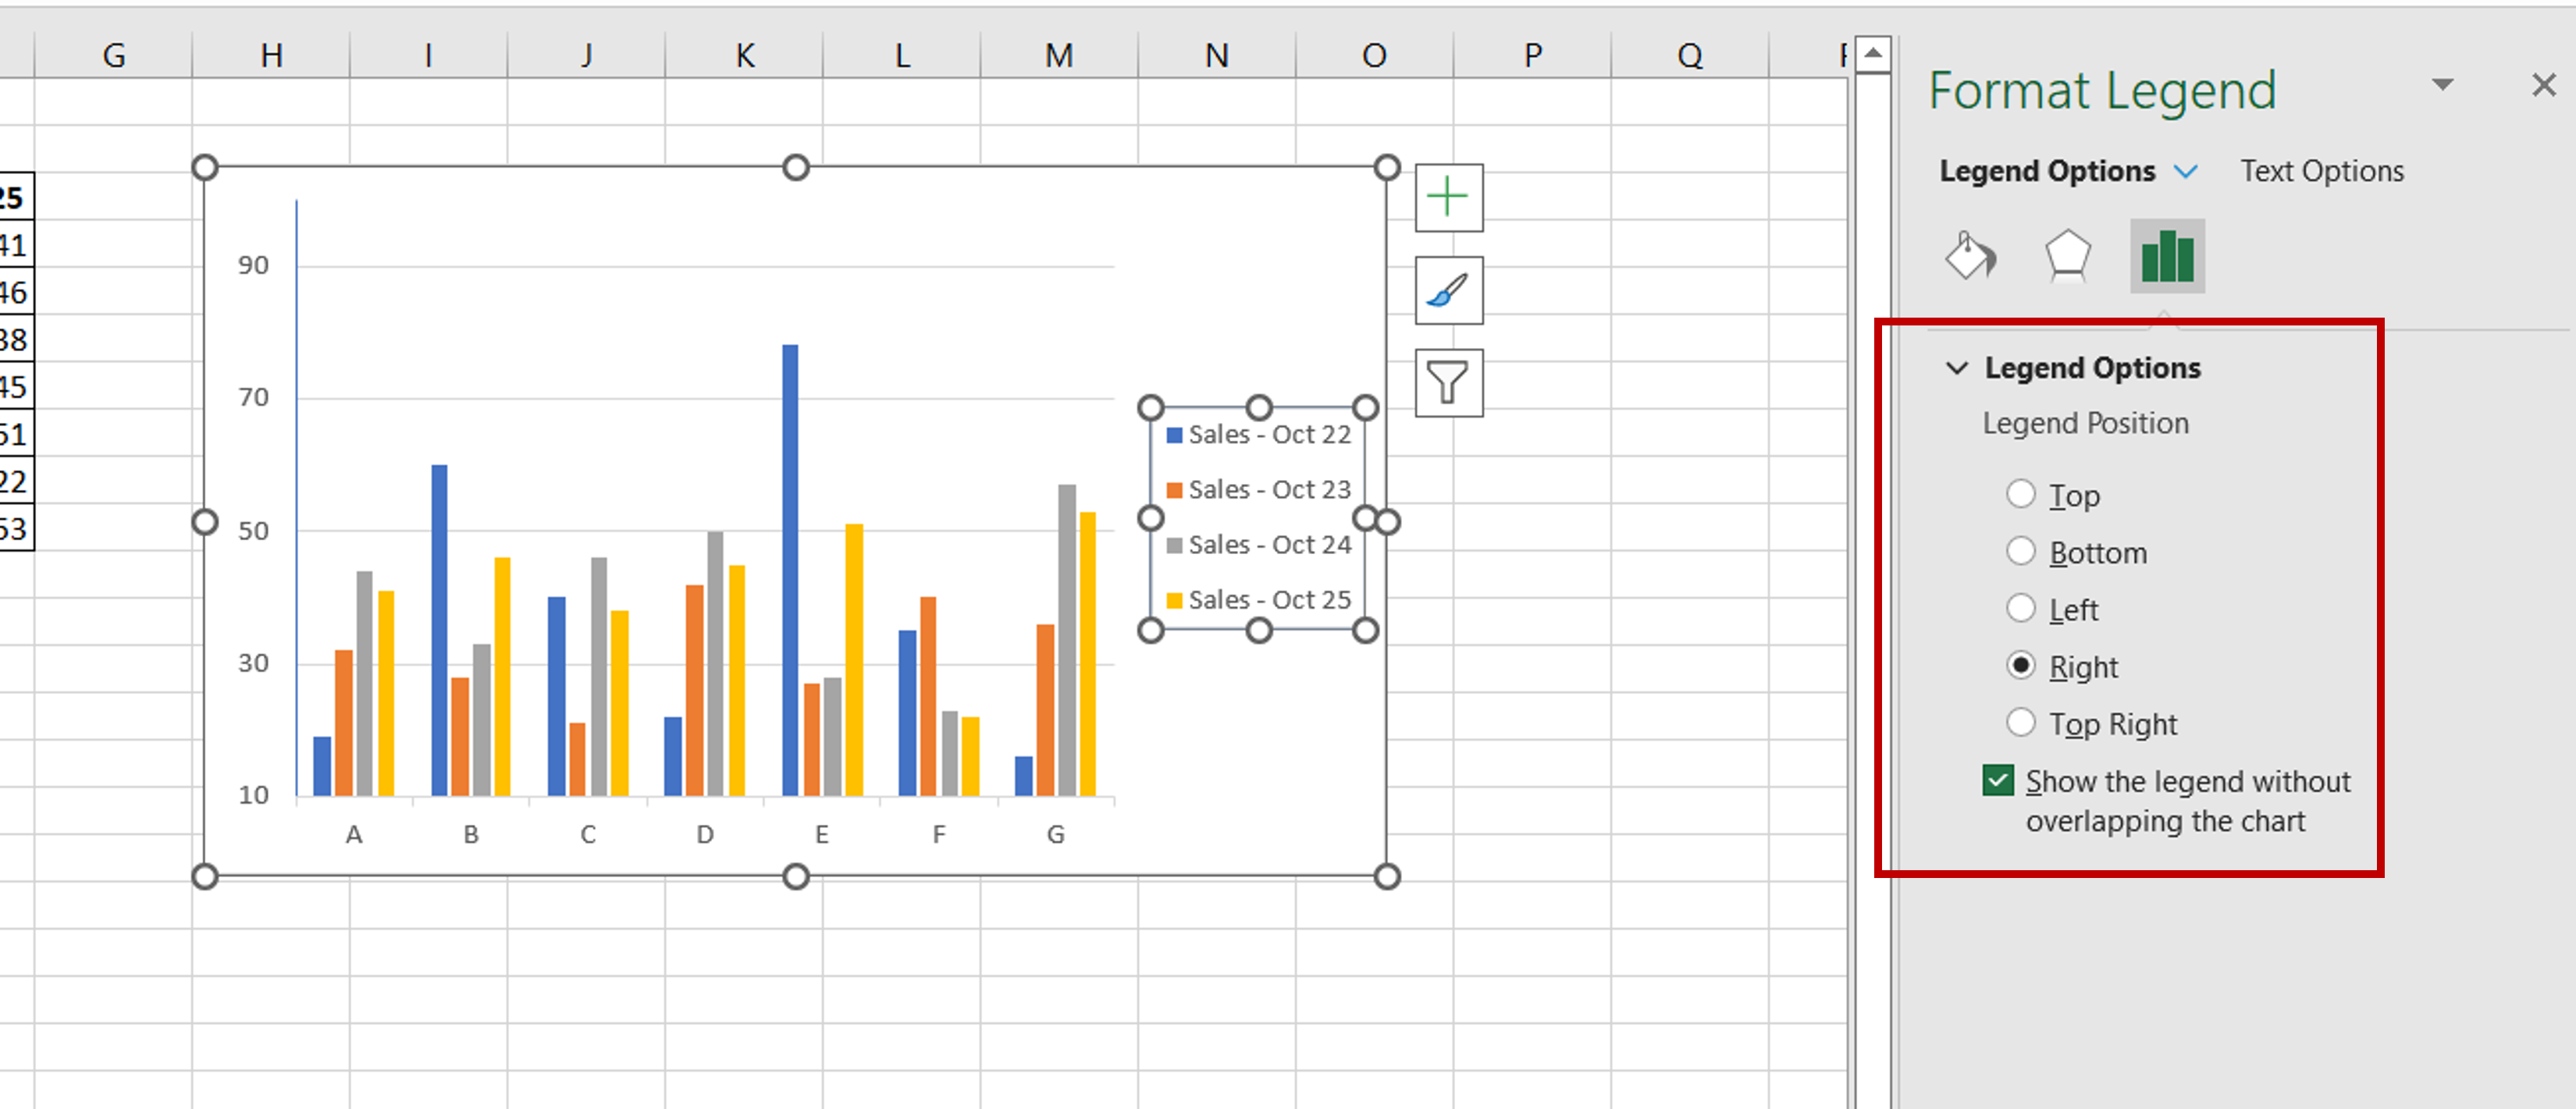Open Legend Options dropdown chevron
This screenshot has width=2576, height=1109.
pyautogui.click(x=2186, y=172)
